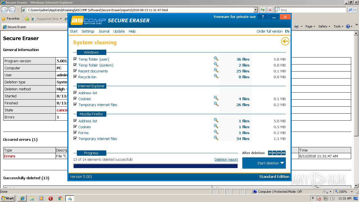Click the Bing search magnifier button
The image size is (359, 202).
pos(350,10)
